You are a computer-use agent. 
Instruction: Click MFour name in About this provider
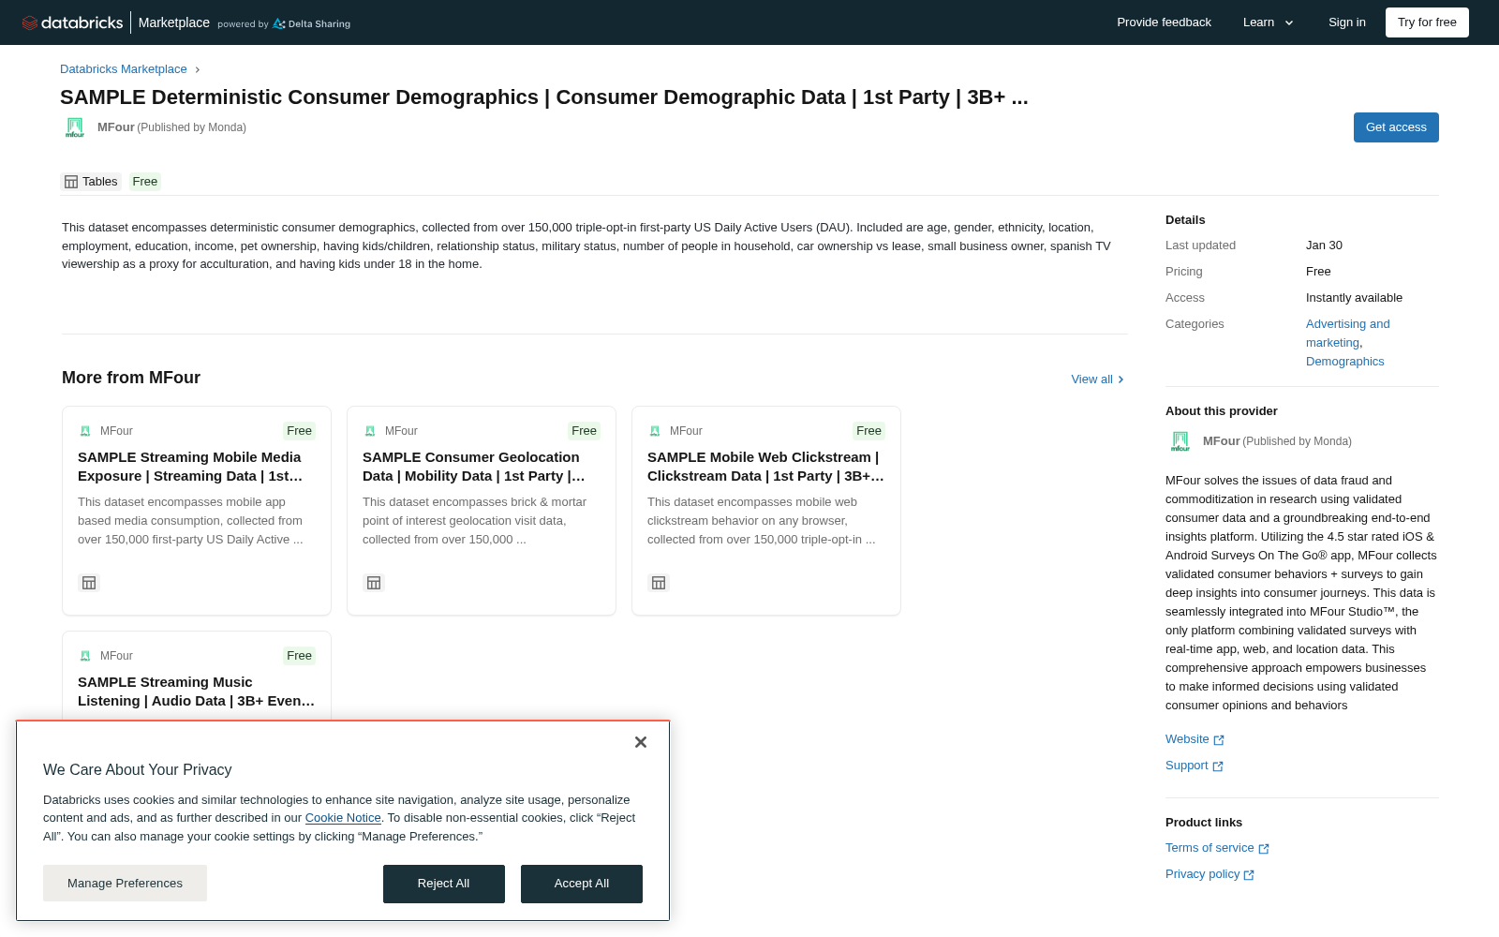pyautogui.click(x=1222, y=441)
